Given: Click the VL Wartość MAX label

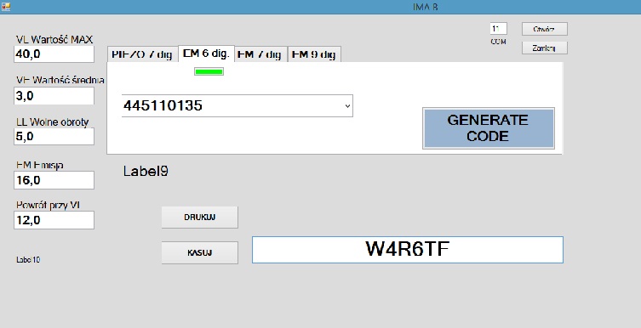Looking at the screenshot, I should click(54, 40).
